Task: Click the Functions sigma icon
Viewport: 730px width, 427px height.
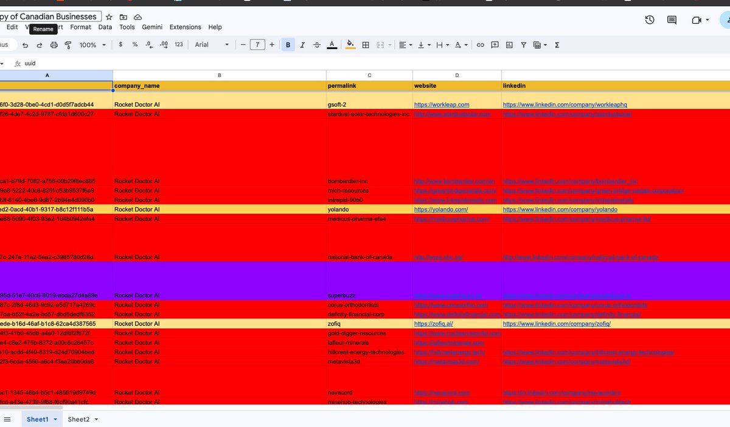Action: [557, 45]
